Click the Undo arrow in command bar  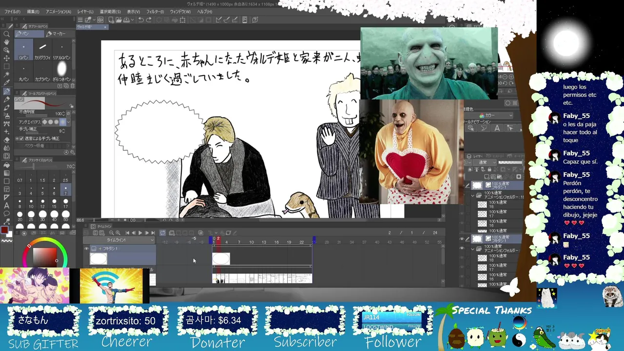pyautogui.click(x=141, y=20)
